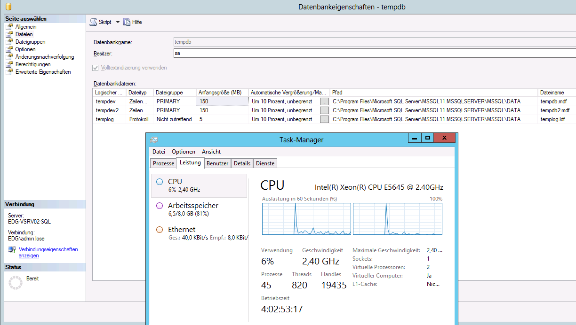Click the Handles value 19435

pos(334,285)
